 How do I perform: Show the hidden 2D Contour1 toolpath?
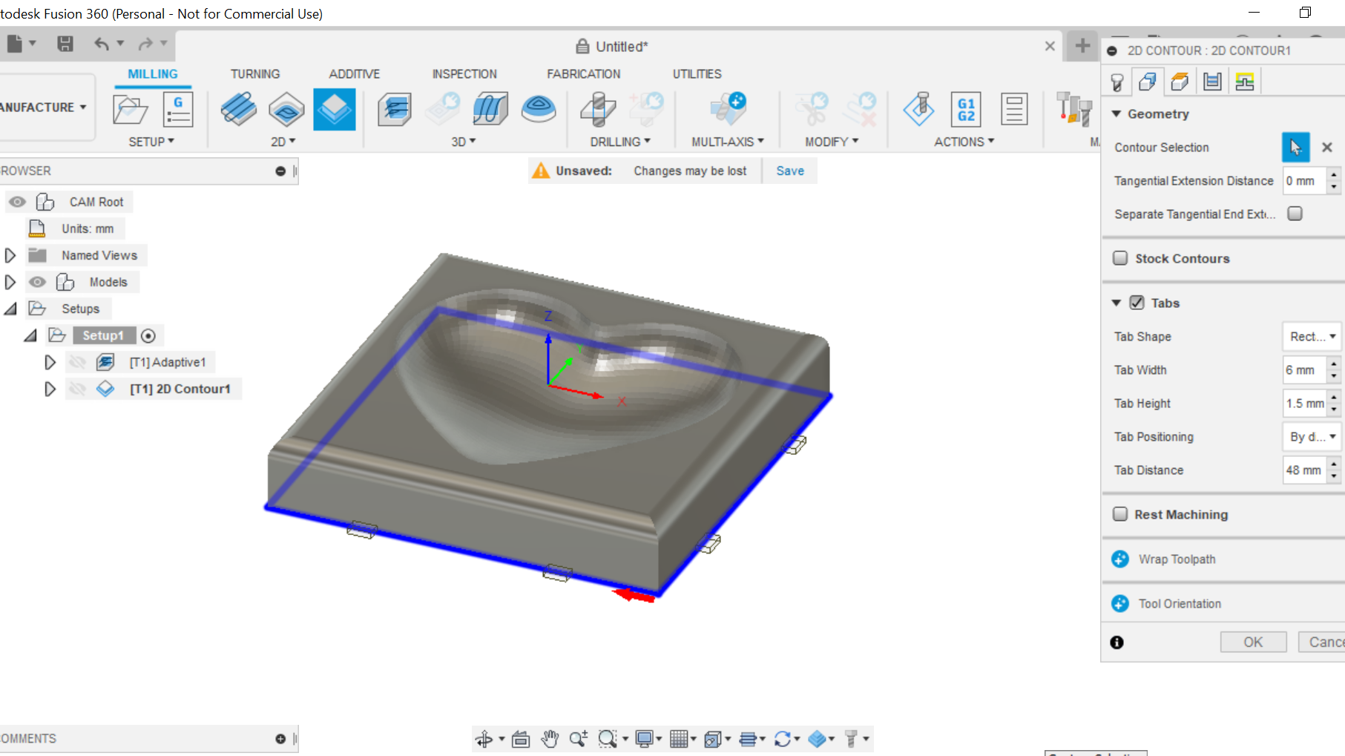click(77, 389)
